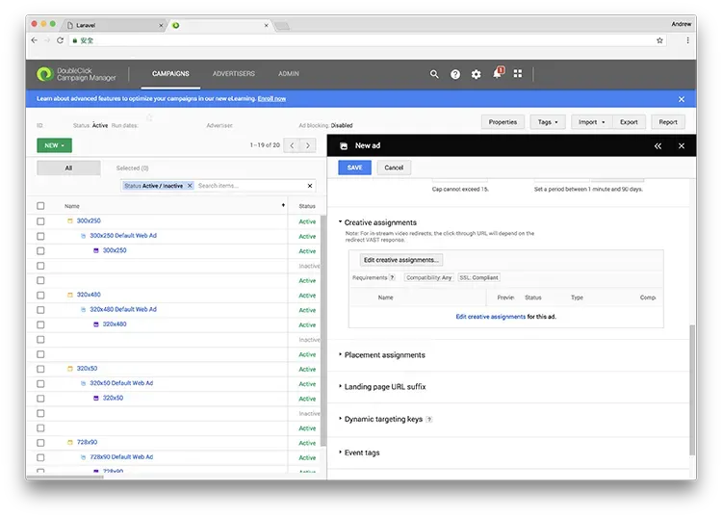722x517 pixels.
Task: Toggle the select-all checkbox in header
Action: (x=40, y=206)
